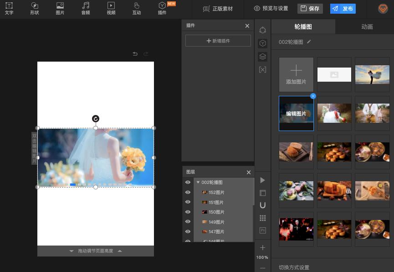Select the blank placeholder image thumbnail
The height and width of the screenshot is (272, 394).
[334, 74]
